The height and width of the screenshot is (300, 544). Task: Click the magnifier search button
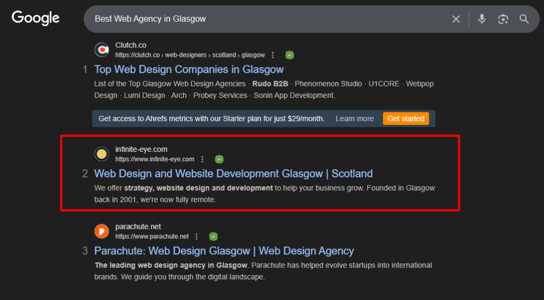click(x=524, y=19)
